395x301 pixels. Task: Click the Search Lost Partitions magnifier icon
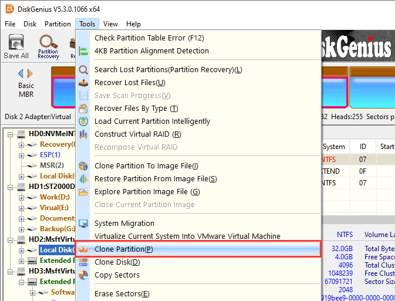pos(83,70)
